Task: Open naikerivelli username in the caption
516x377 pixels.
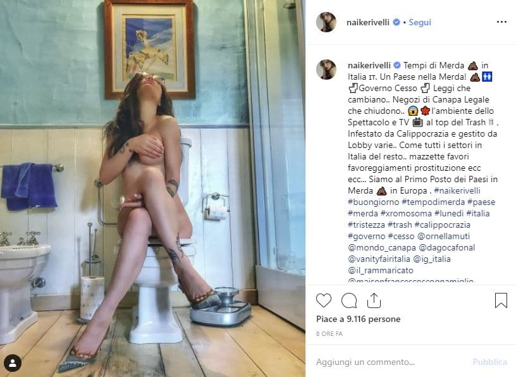Action: point(369,65)
